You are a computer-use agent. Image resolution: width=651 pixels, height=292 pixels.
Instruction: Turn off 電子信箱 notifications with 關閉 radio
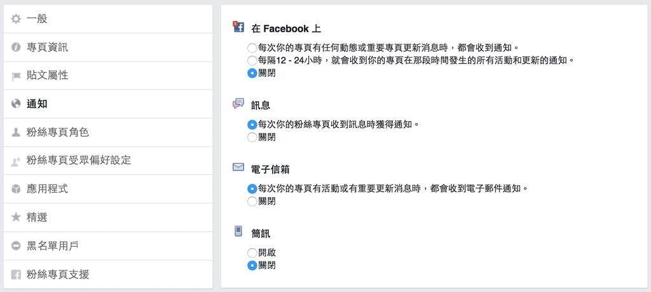coord(252,201)
